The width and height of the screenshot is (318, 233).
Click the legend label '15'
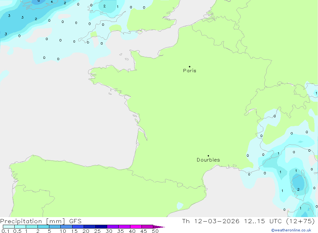74,231
